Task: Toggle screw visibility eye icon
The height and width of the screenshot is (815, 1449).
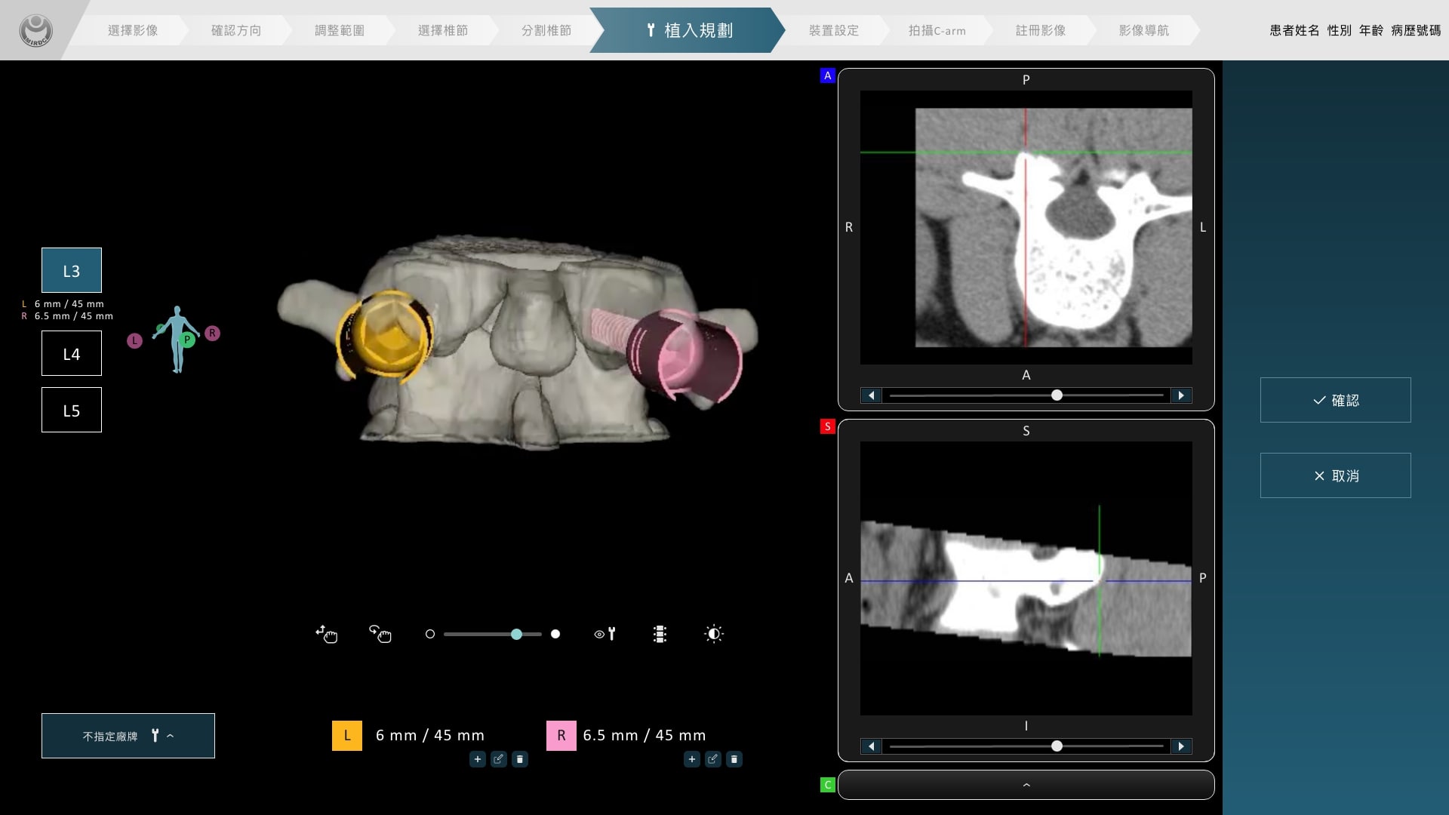Action: coord(605,634)
